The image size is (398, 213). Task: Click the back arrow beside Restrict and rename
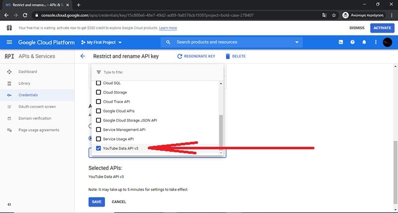(x=83, y=56)
